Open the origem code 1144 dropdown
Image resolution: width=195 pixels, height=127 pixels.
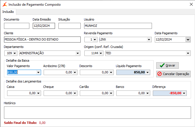coord(101,53)
